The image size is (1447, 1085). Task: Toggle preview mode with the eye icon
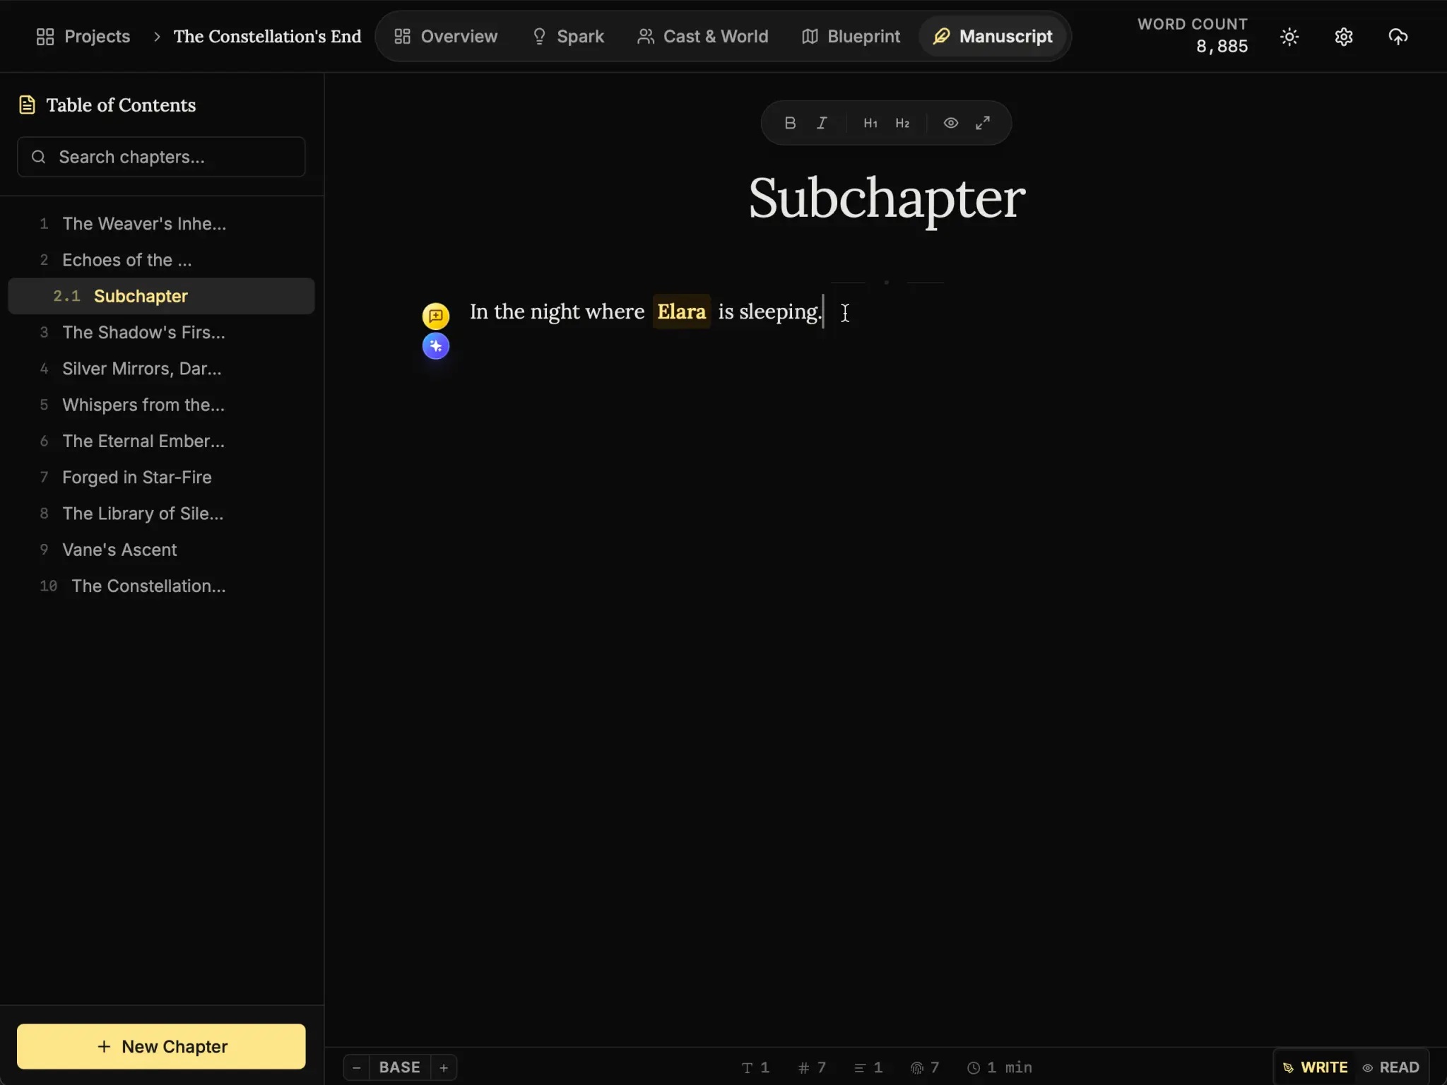[x=950, y=122]
